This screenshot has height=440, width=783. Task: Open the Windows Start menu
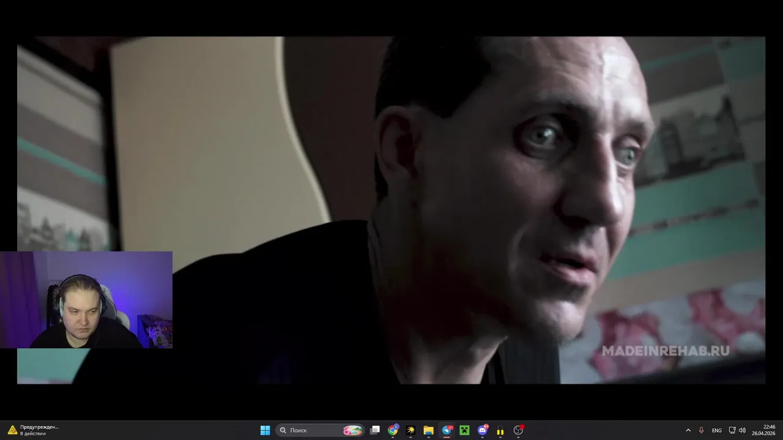click(x=265, y=430)
